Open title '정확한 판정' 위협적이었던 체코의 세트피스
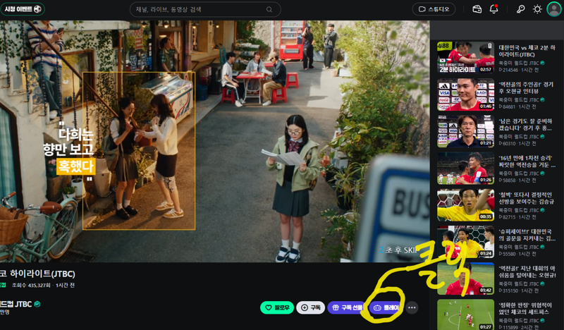This screenshot has width=564, height=330. point(524,308)
